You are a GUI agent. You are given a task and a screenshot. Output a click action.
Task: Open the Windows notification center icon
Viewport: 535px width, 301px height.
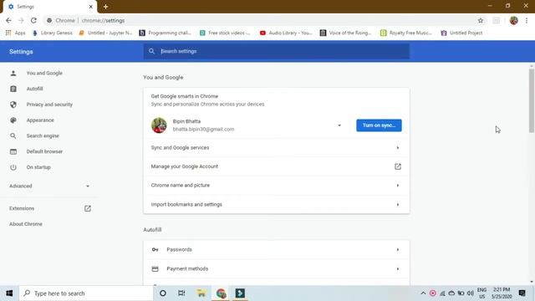tap(522, 293)
